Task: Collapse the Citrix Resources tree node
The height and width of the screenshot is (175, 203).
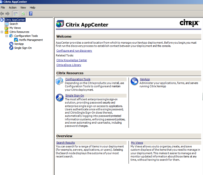Action: [2, 32]
